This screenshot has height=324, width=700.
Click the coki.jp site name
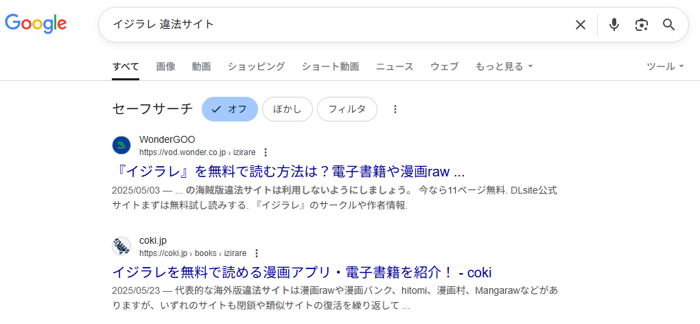coord(152,240)
